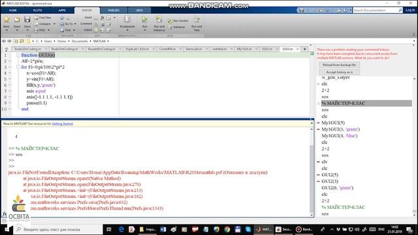
Task: Open Chrome from the taskbar
Action: point(227,229)
